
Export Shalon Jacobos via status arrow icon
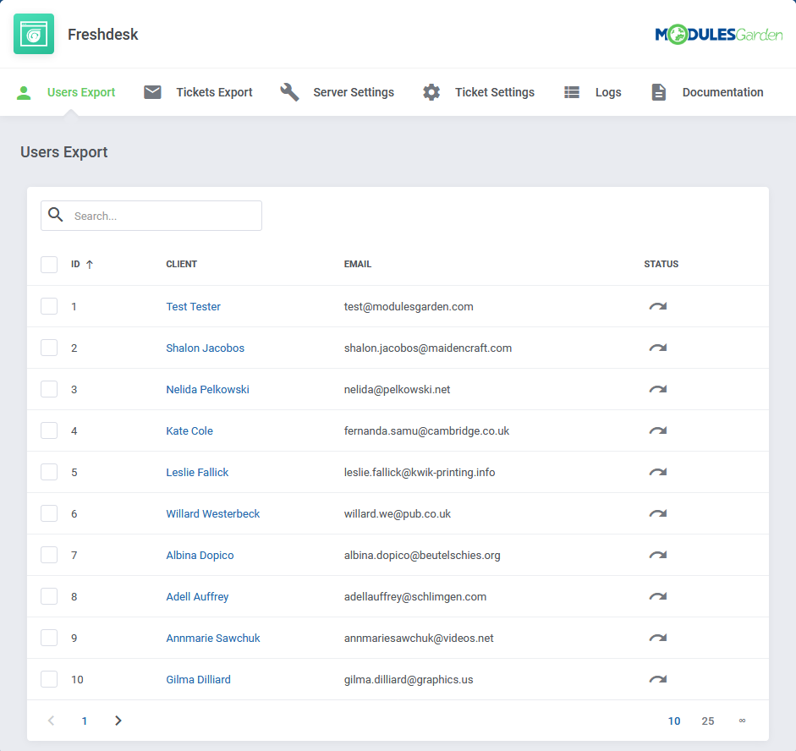click(658, 348)
